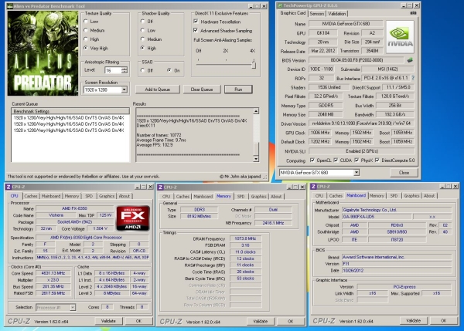This screenshot has height=331, width=464.
Task: Click Validate in the CPU tab window
Action: pyautogui.click(x=108, y=321)
